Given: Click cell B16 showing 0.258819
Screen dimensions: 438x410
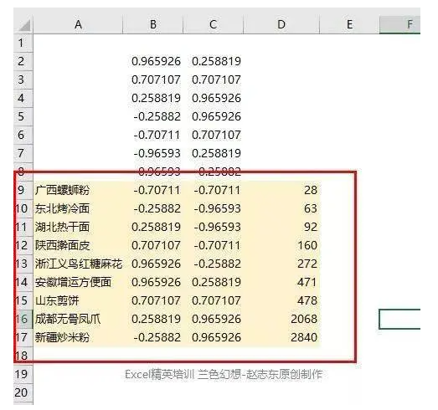Looking at the screenshot, I should [x=152, y=320].
